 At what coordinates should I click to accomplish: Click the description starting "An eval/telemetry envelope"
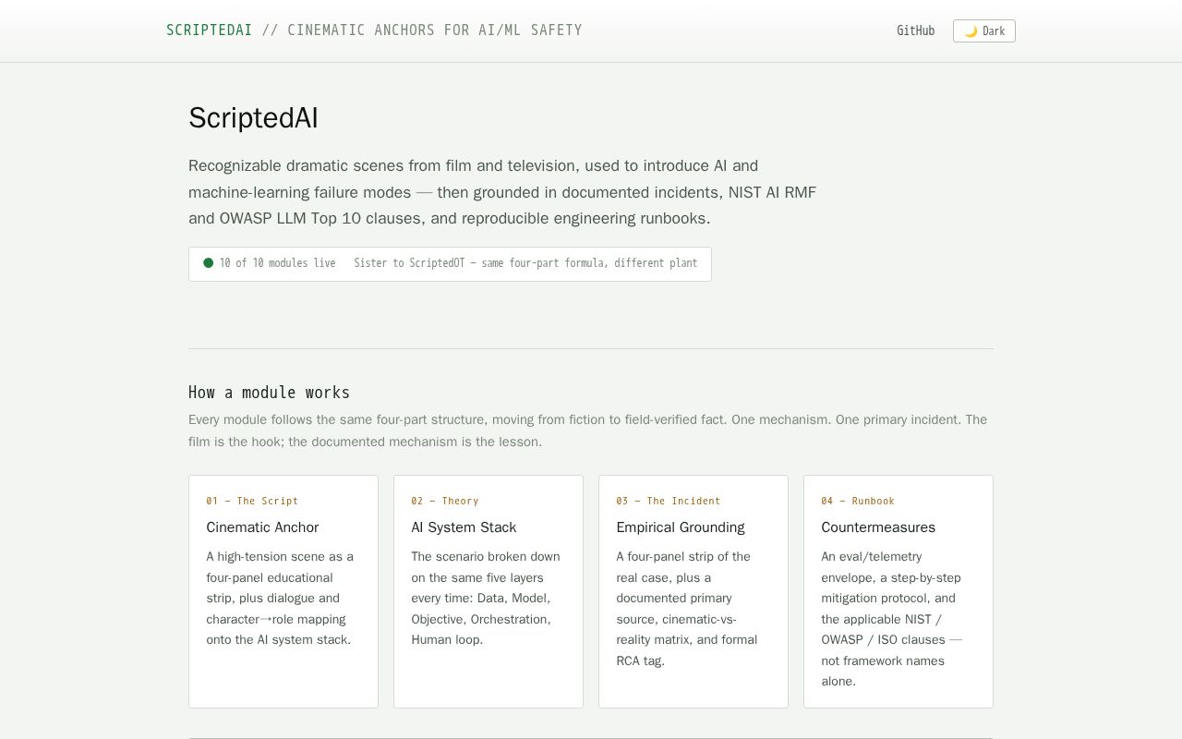892,619
